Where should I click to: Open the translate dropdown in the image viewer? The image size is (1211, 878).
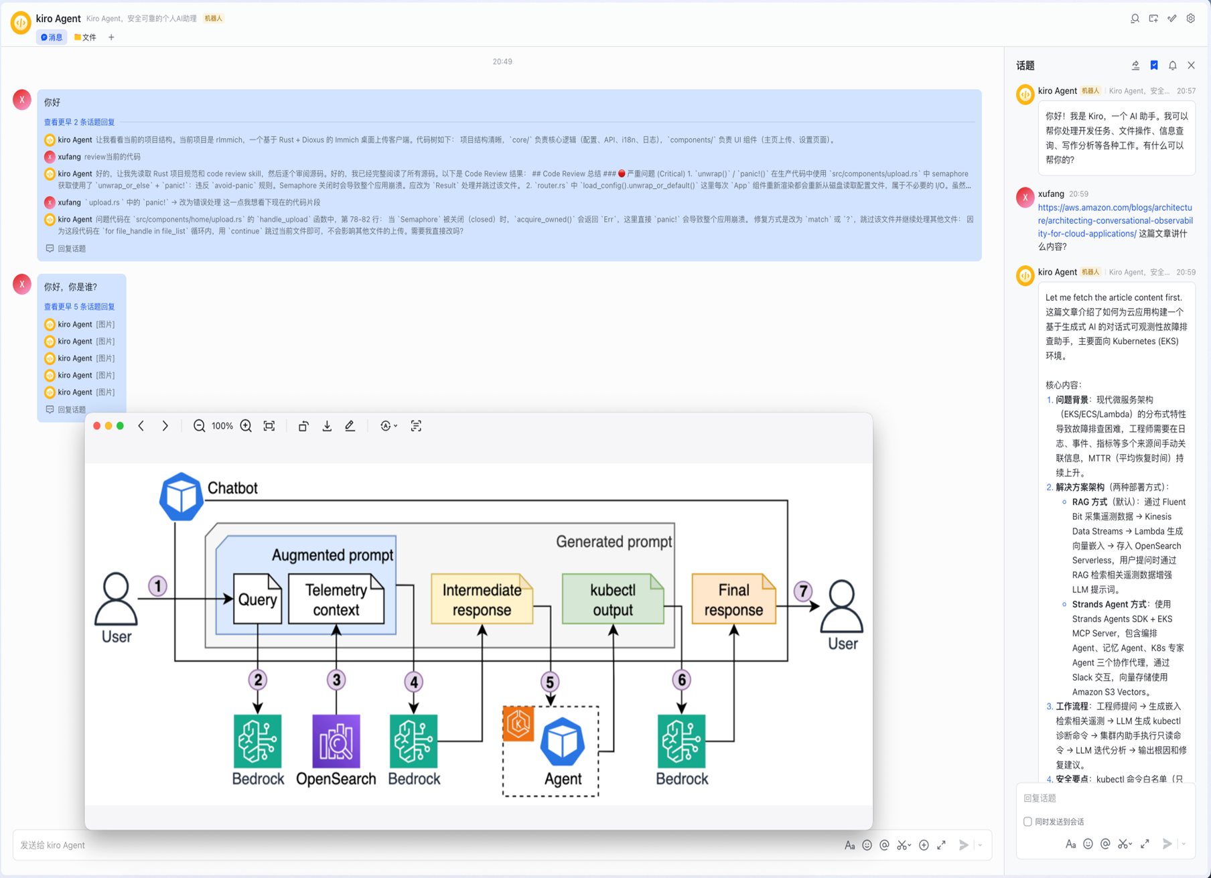388,426
